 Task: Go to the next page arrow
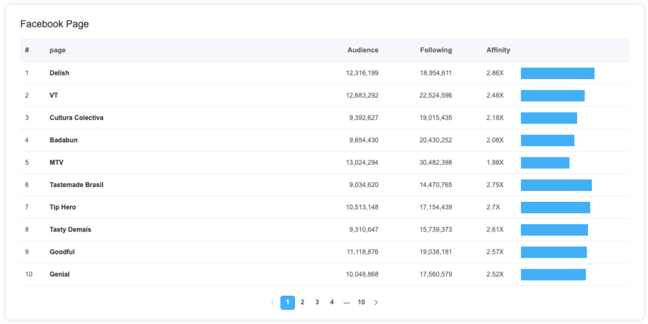pos(376,302)
